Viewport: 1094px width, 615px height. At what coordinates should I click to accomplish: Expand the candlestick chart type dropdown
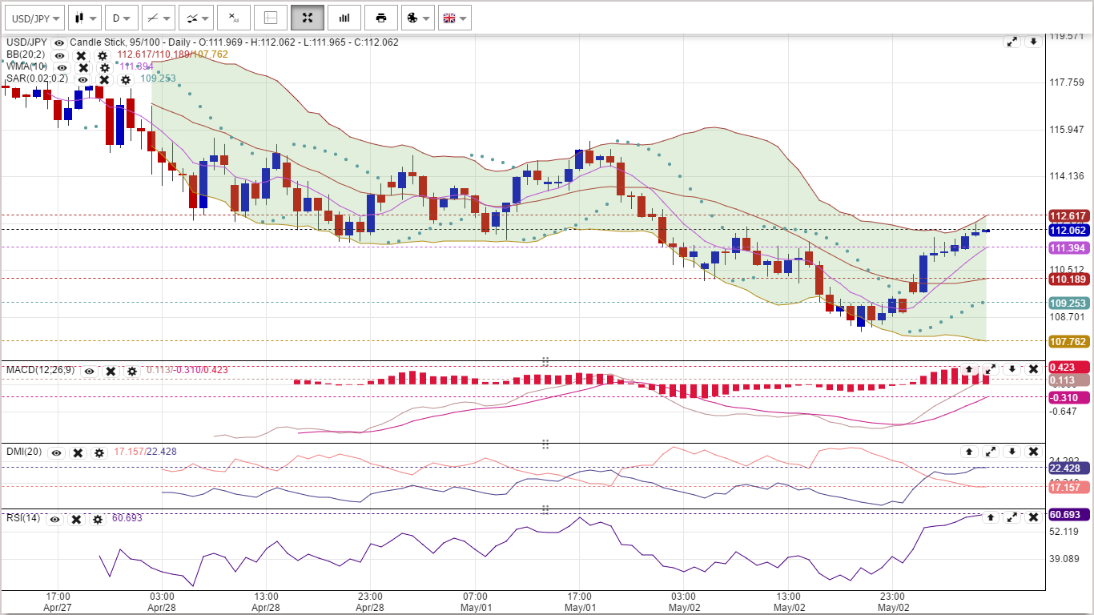click(x=84, y=17)
